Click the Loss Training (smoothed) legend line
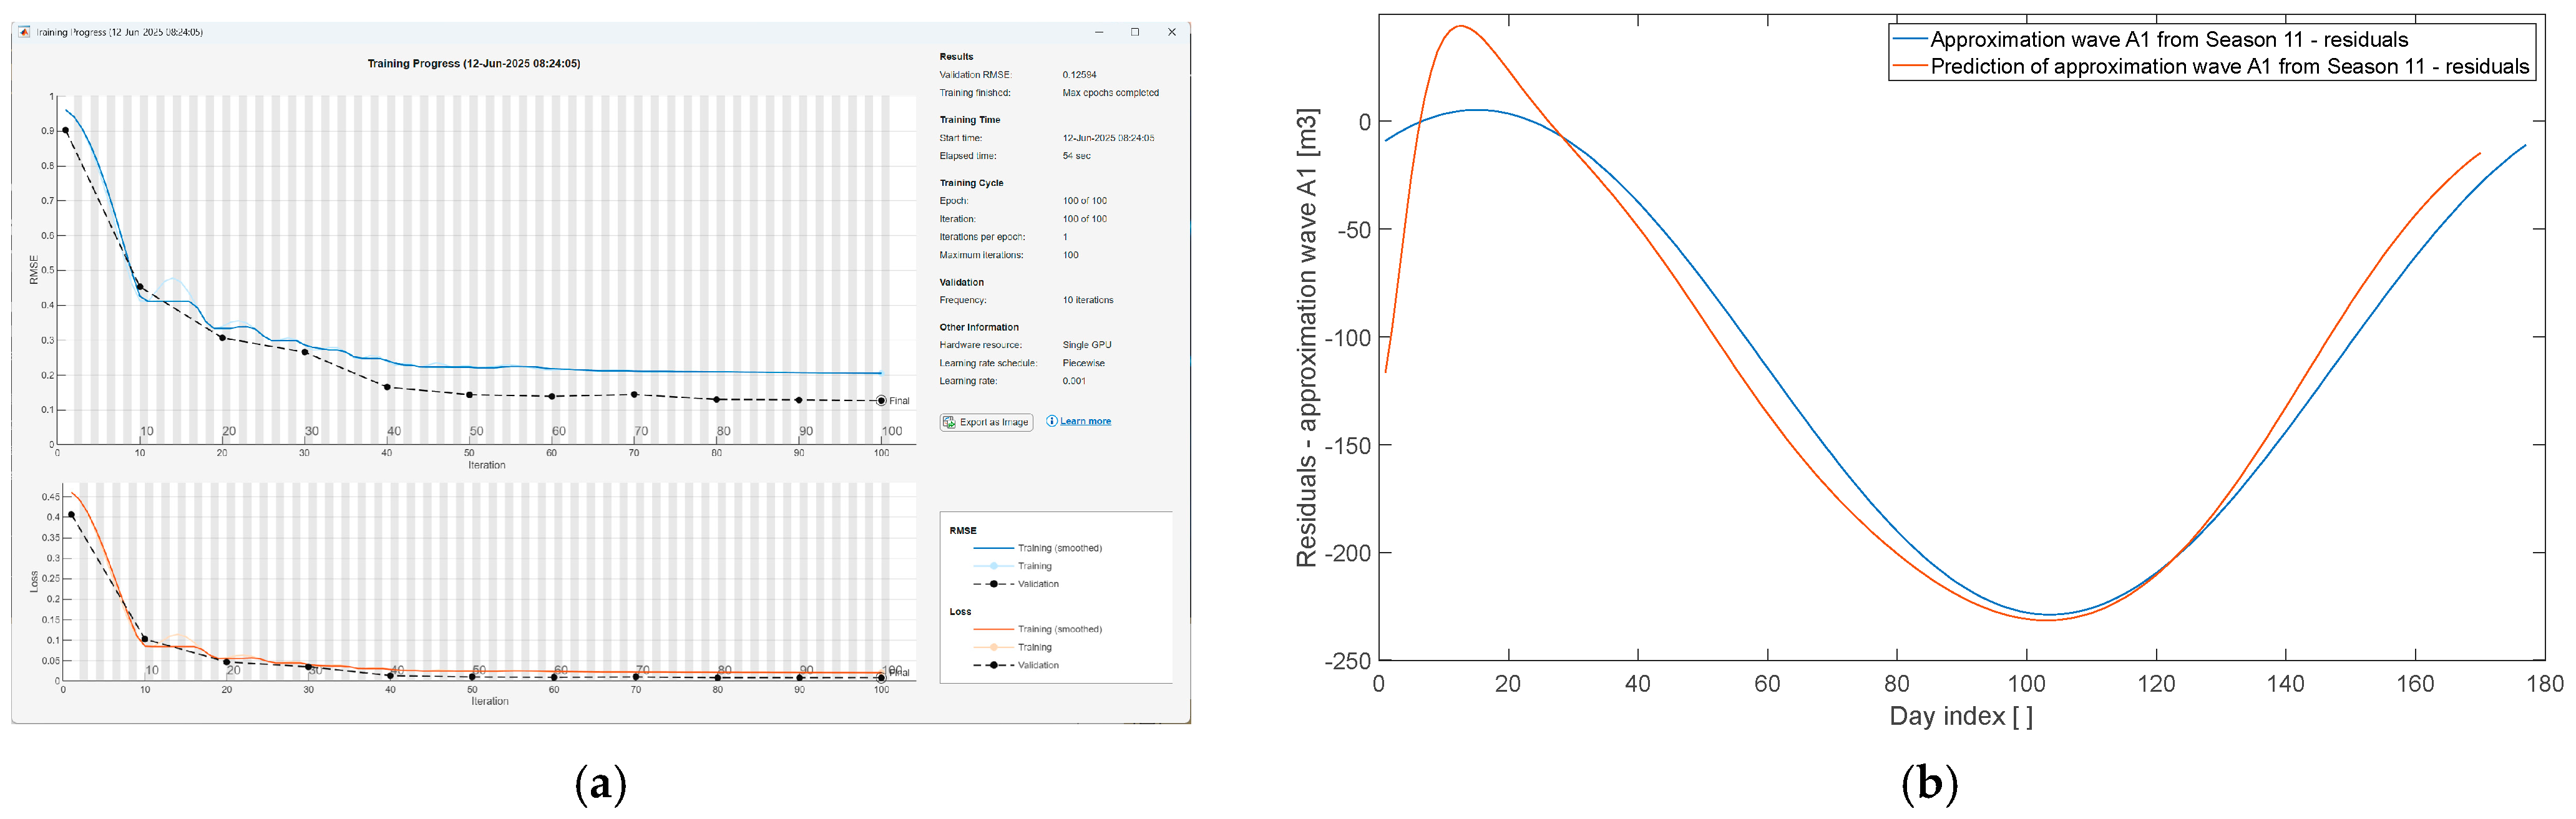Viewport: 2576px width, 819px height. click(x=993, y=629)
